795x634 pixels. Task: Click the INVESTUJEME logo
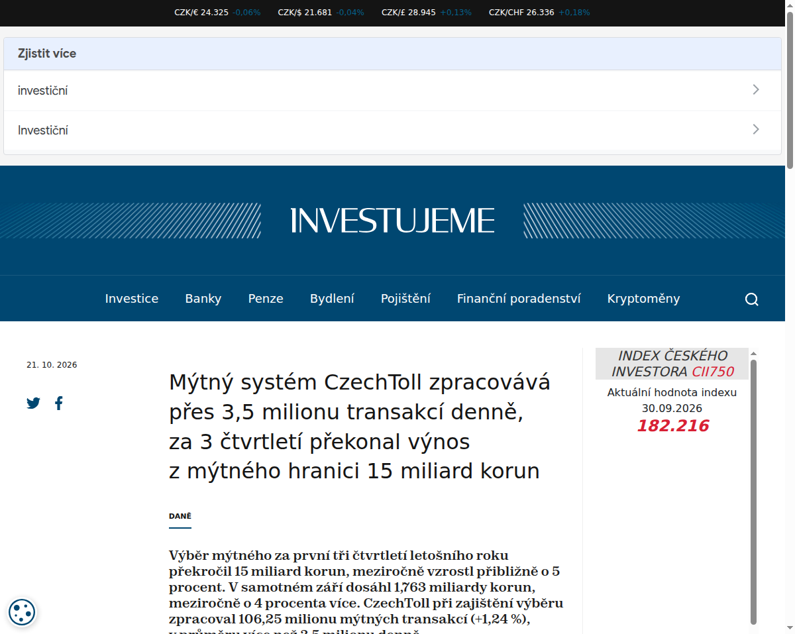pyautogui.click(x=392, y=220)
